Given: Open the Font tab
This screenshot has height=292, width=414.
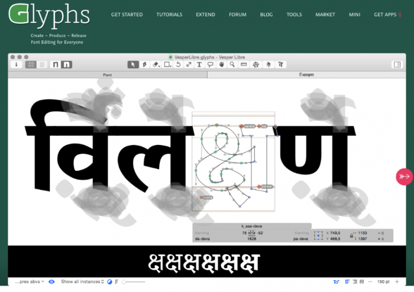Looking at the screenshot, I should pyautogui.click(x=107, y=75).
